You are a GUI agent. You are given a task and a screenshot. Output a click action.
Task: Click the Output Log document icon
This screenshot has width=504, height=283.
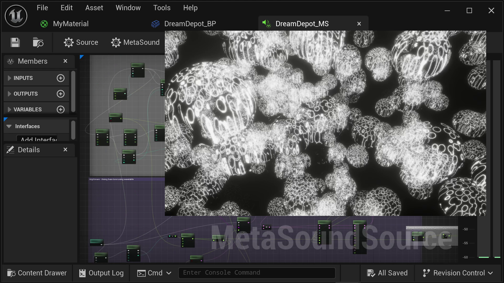pos(82,273)
